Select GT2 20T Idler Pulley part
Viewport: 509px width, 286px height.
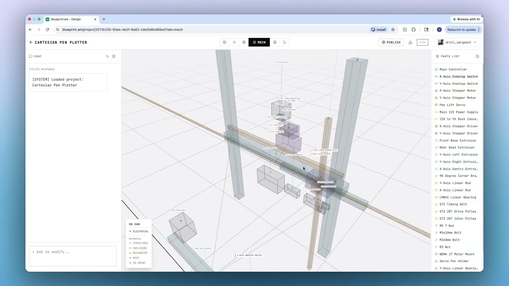tap(457, 218)
